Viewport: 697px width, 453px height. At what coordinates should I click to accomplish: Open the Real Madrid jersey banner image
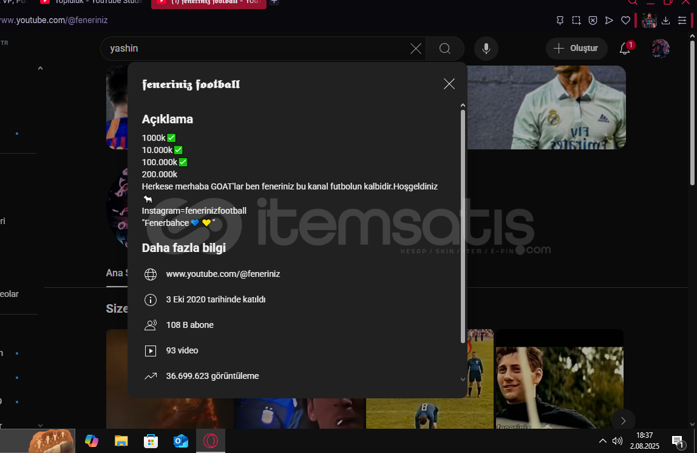pos(546,107)
